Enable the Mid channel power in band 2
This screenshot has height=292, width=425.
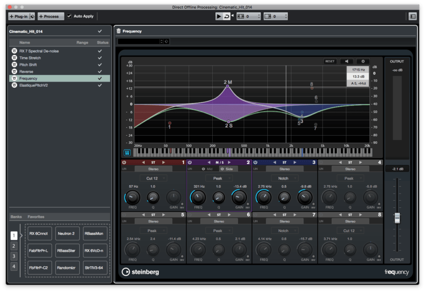pos(203,169)
